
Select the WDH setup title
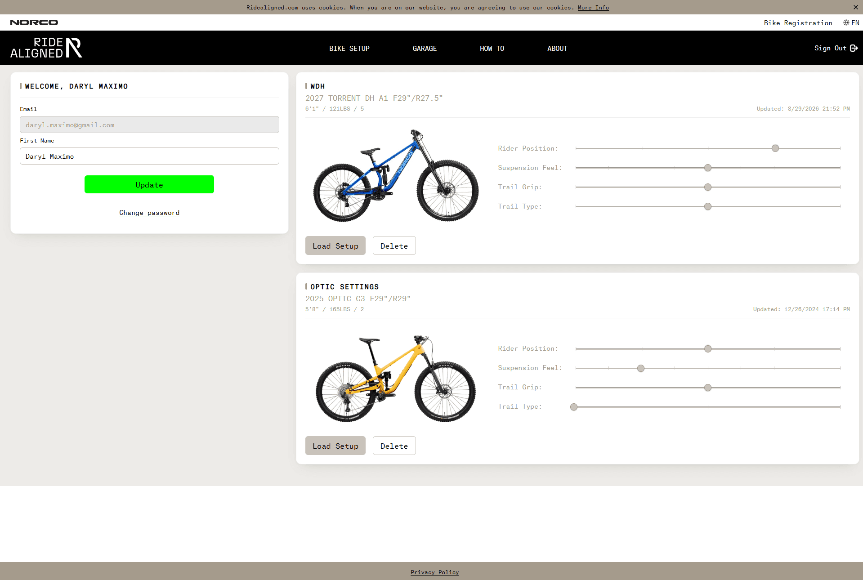(317, 86)
